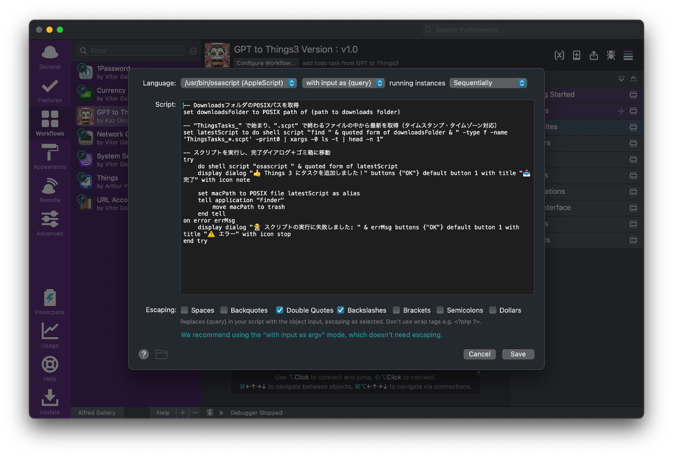Close the navigation hint popup
This screenshot has width=673, height=457.
click(478, 372)
